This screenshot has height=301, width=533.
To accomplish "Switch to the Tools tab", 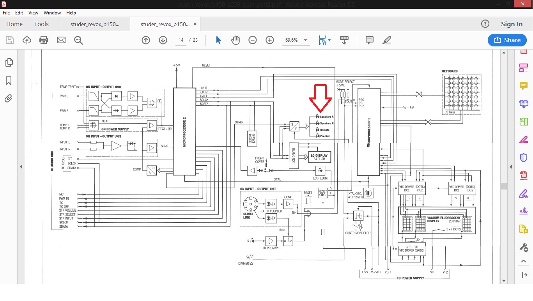I will (x=41, y=24).
